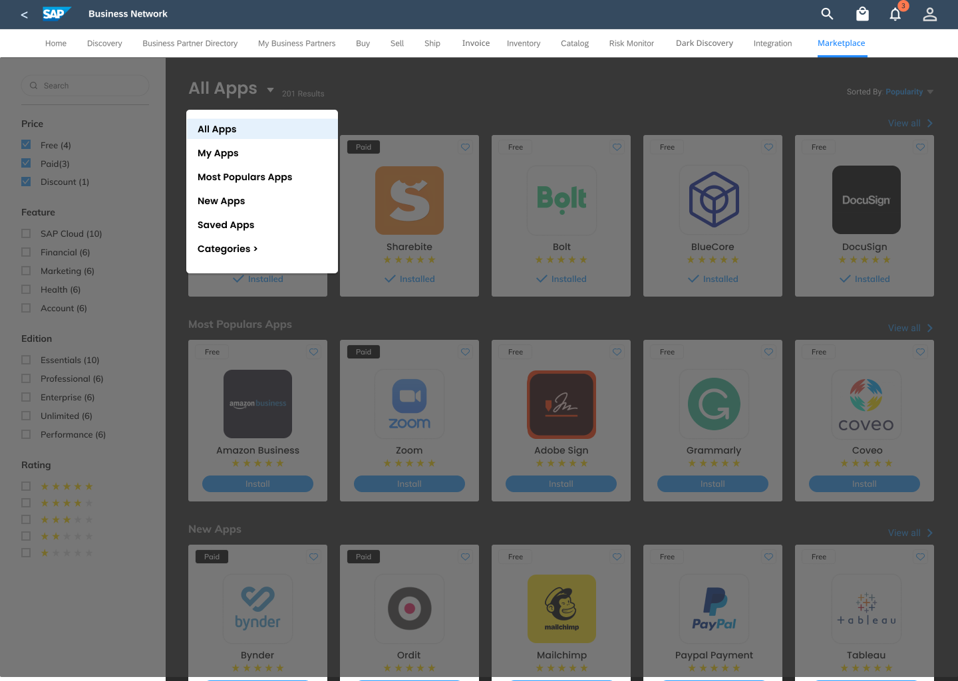Save Mailchimp with heart icon

pos(617,557)
